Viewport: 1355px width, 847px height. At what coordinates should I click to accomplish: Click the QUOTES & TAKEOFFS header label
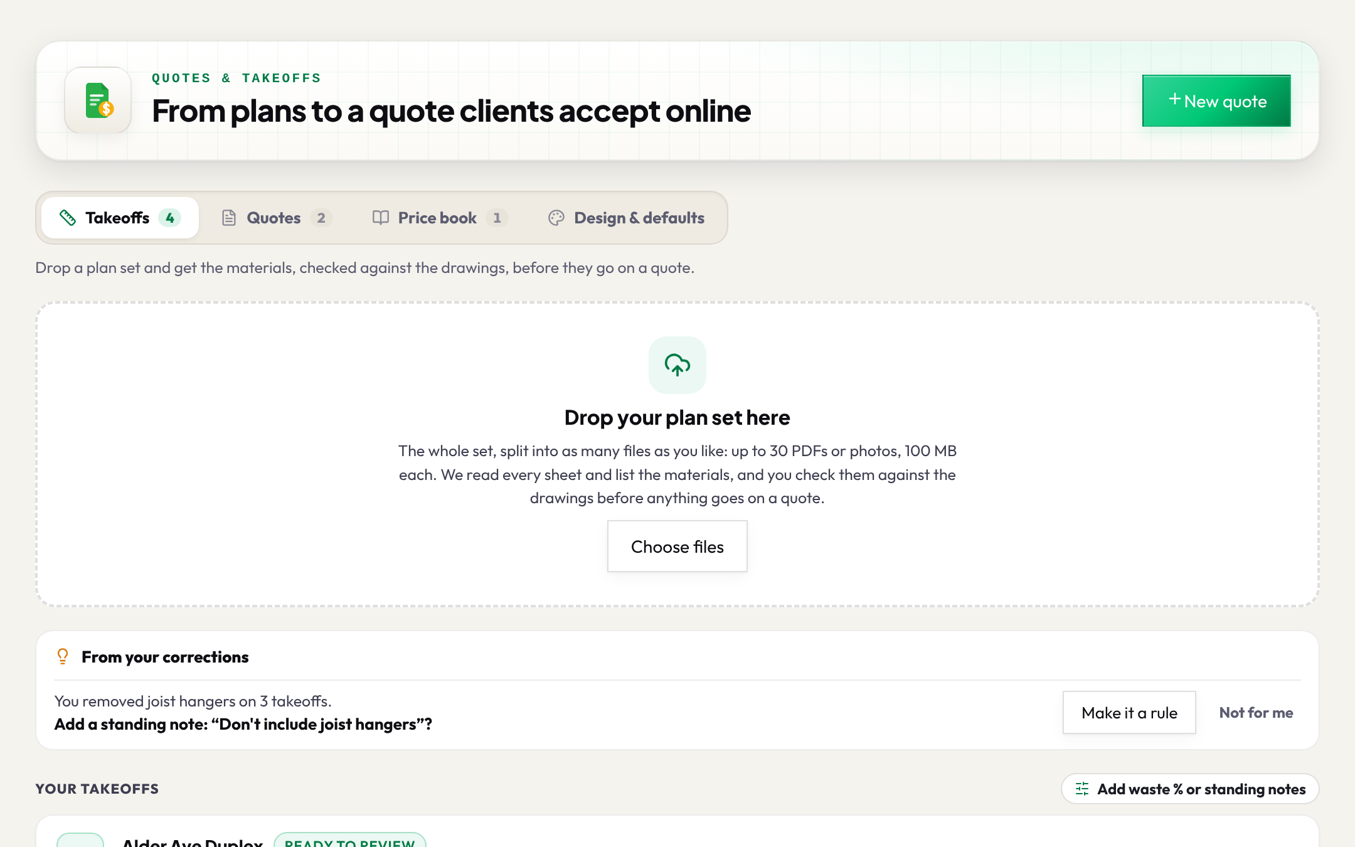[x=236, y=78]
